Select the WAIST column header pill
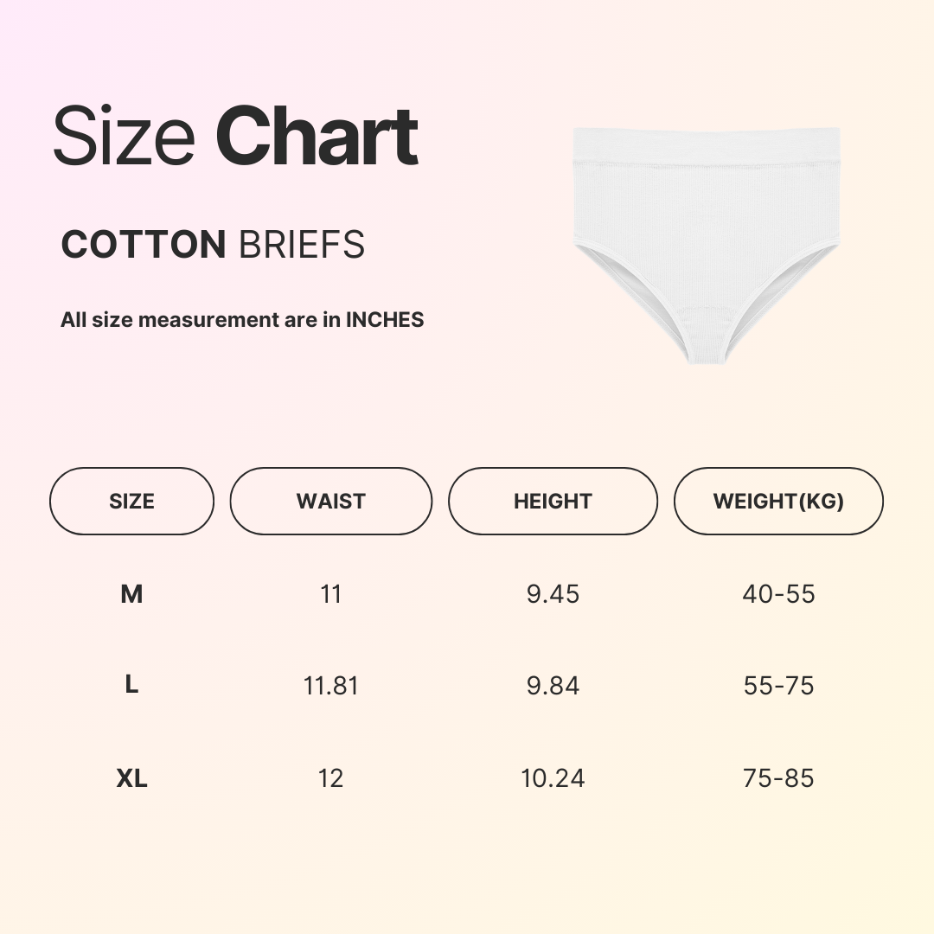 click(x=330, y=502)
